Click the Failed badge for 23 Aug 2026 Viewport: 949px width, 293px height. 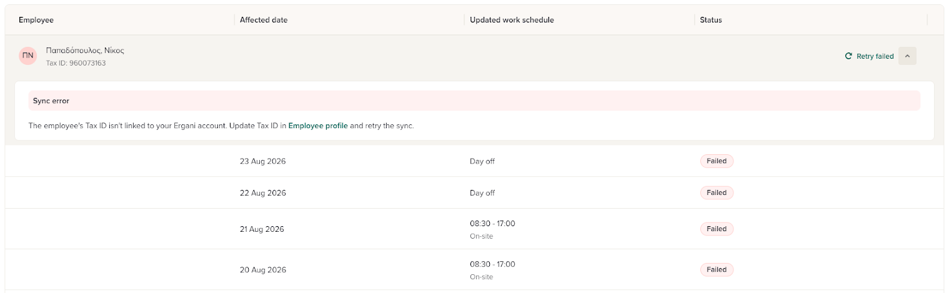click(717, 161)
